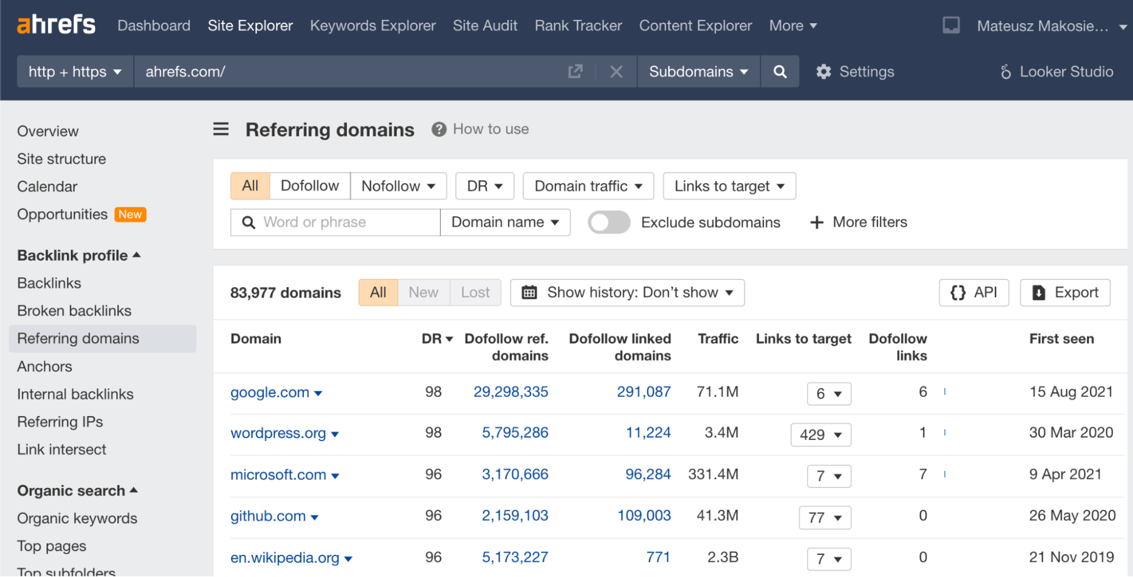
Task: Filter results by Nofollow links
Action: coord(398,185)
